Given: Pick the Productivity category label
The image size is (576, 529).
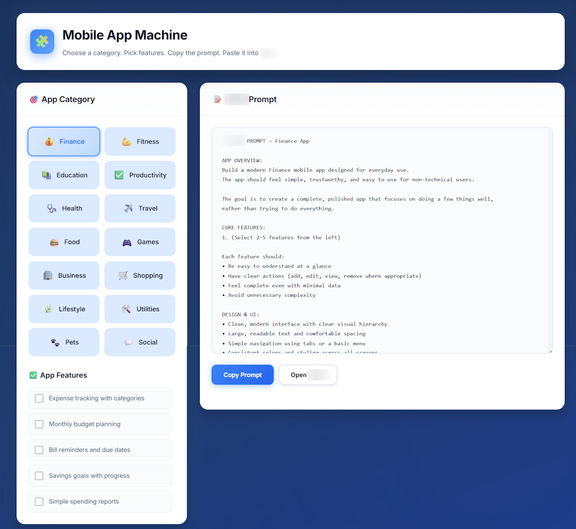Looking at the screenshot, I should tap(148, 175).
